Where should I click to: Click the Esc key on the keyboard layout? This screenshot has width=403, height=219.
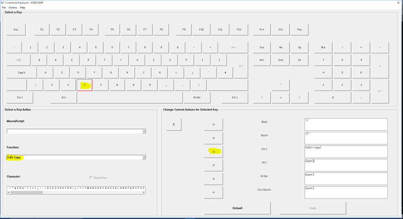pos(16,30)
